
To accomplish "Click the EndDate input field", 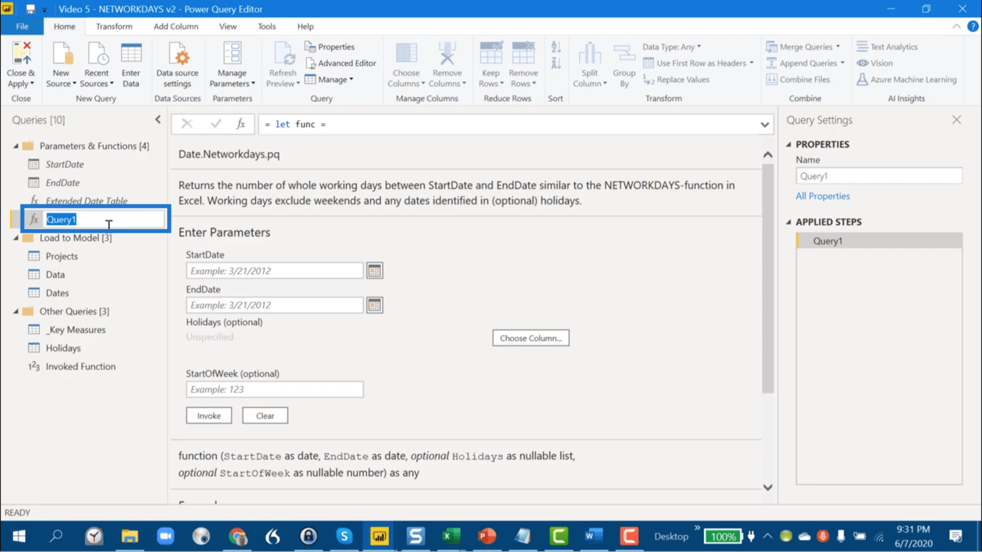I will coord(275,305).
